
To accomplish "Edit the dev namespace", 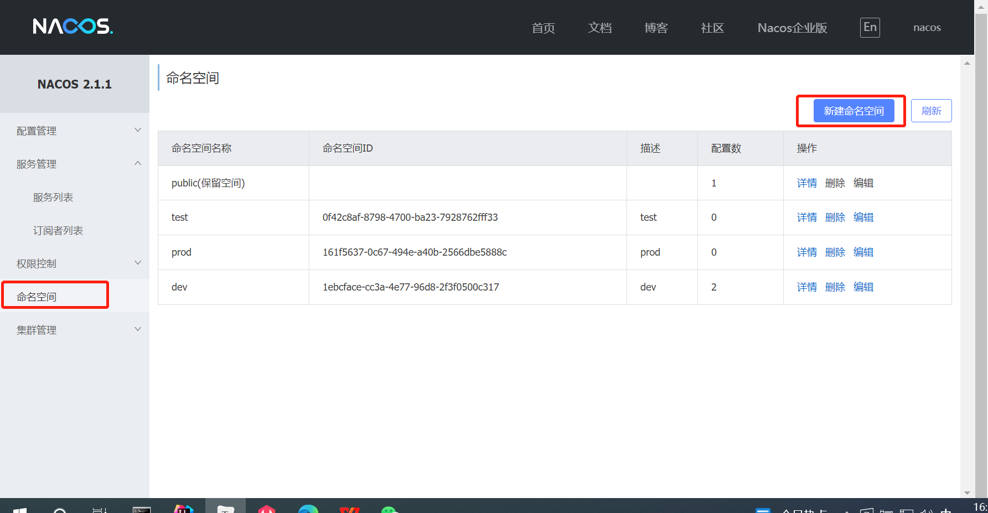I will (863, 287).
